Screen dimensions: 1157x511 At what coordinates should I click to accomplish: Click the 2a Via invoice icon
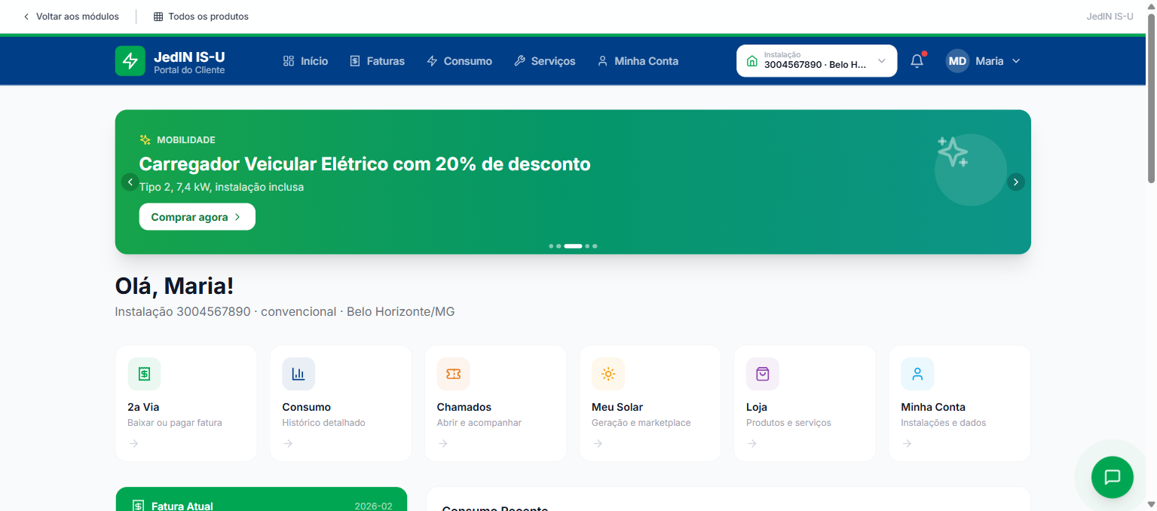pos(144,374)
